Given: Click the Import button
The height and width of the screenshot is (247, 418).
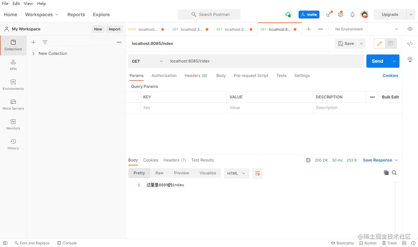Looking at the screenshot, I should [114, 29].
